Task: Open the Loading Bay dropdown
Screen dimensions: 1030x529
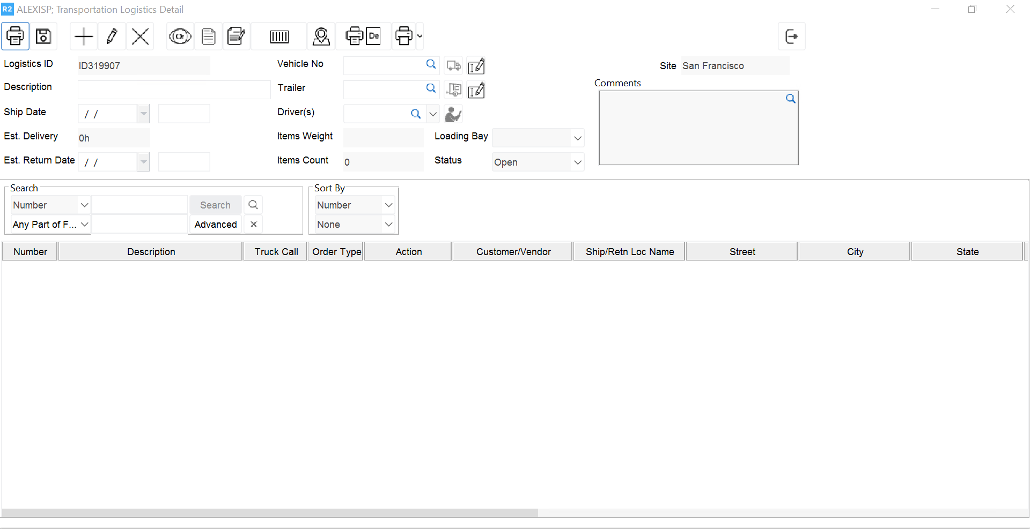Action: point(577,138)
